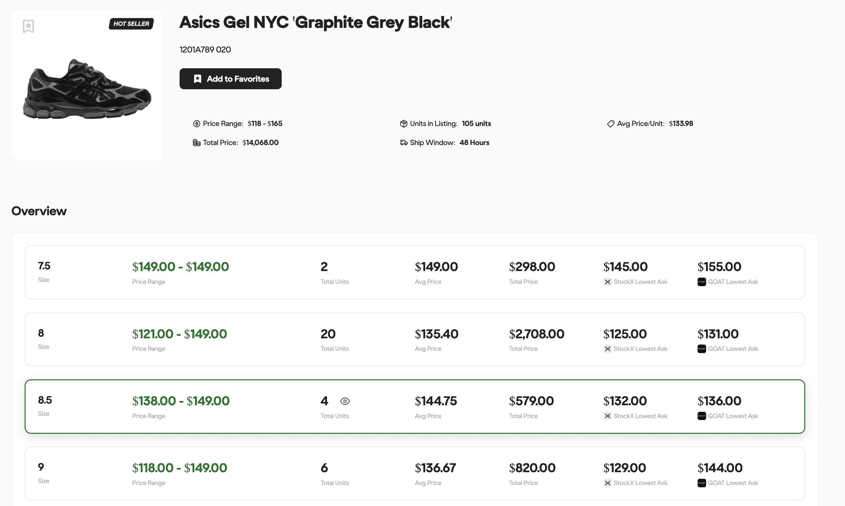Click the Units in Listing box icon

click(404, 124)
